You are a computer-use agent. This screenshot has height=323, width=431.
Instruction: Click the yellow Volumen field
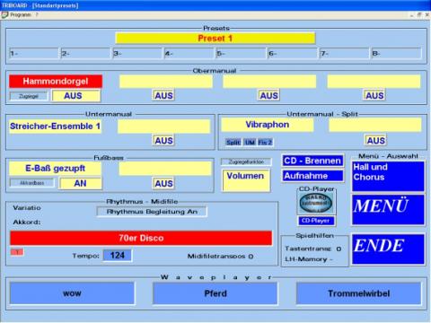click(246, 180)
